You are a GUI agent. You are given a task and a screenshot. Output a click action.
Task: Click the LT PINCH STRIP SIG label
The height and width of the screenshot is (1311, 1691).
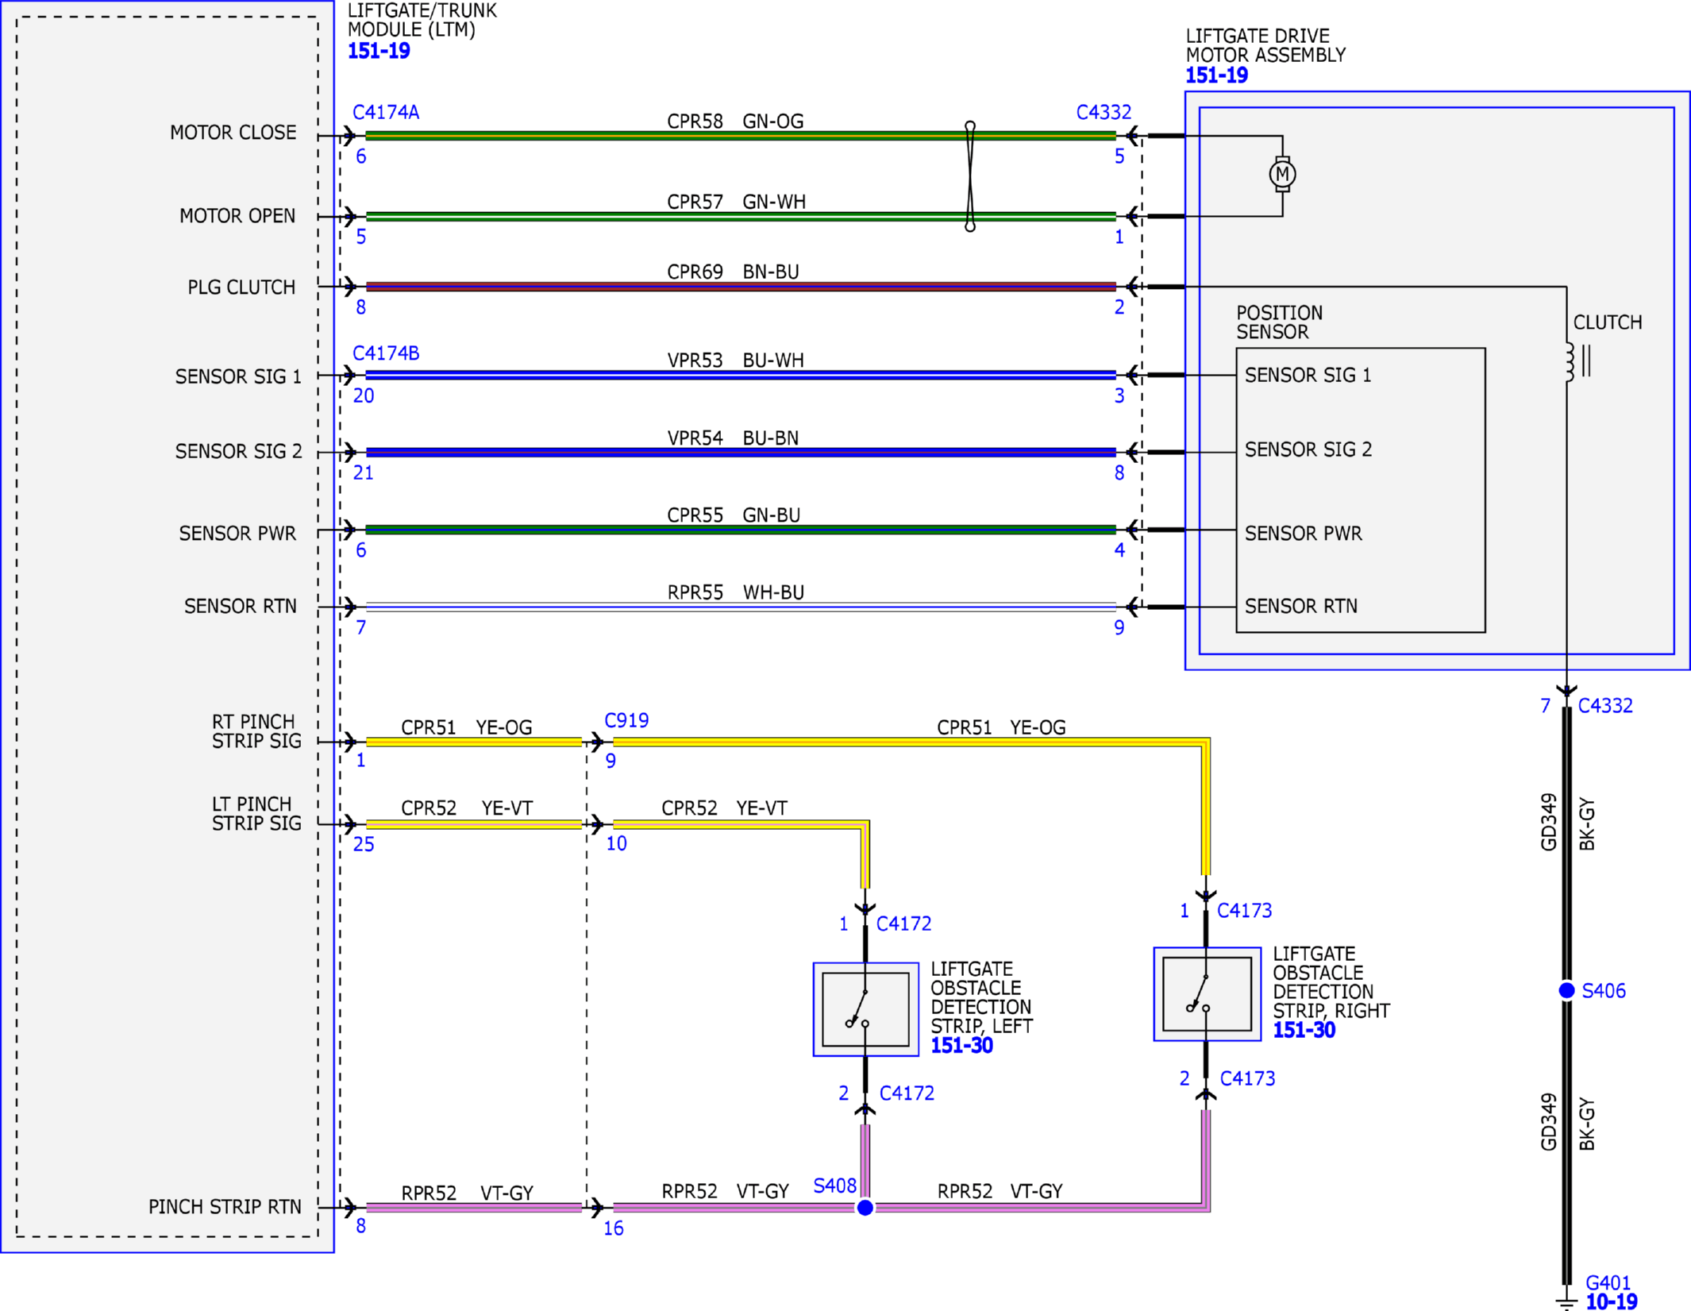pyautogui.click(x=256, y=814)
